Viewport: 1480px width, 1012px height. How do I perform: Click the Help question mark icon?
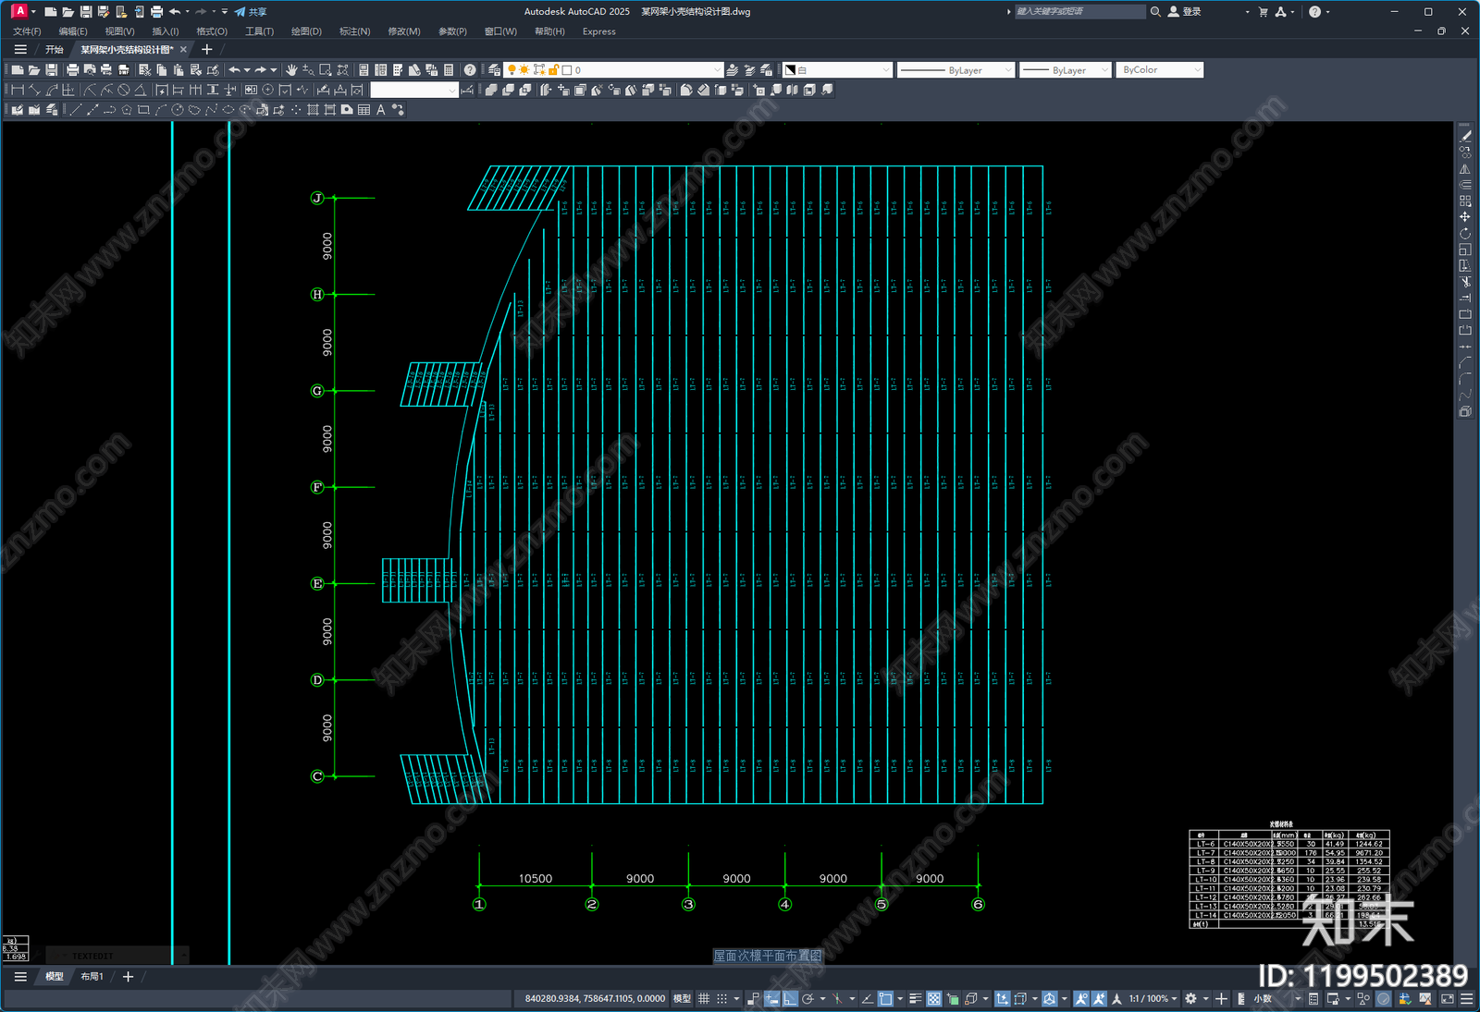click(470, 70)
